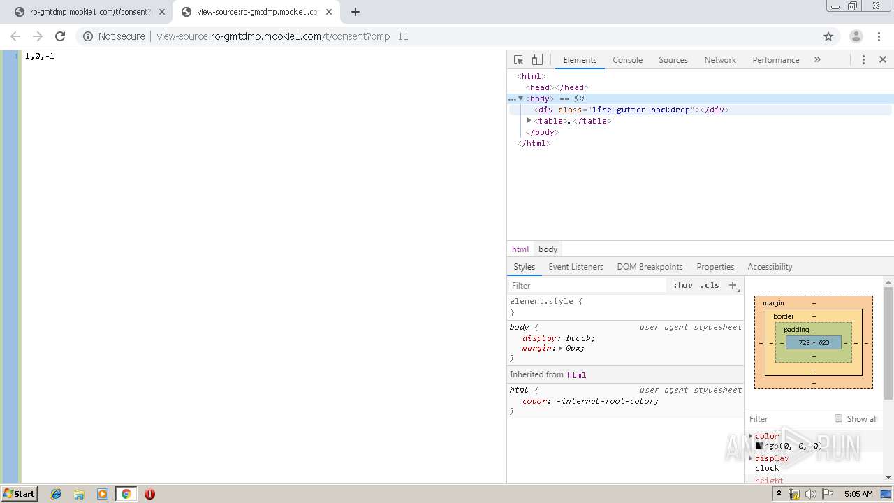Expand computed color property
The image size is (894, 503).
751,436
